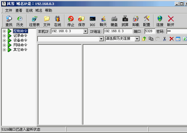The width and height of the screenshot is (187, 133).
Task: Open the 本机IP dropdown list
Action: pos(86,31)
